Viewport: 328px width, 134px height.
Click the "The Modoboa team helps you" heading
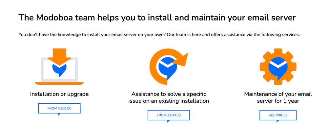tap(157, 18)
